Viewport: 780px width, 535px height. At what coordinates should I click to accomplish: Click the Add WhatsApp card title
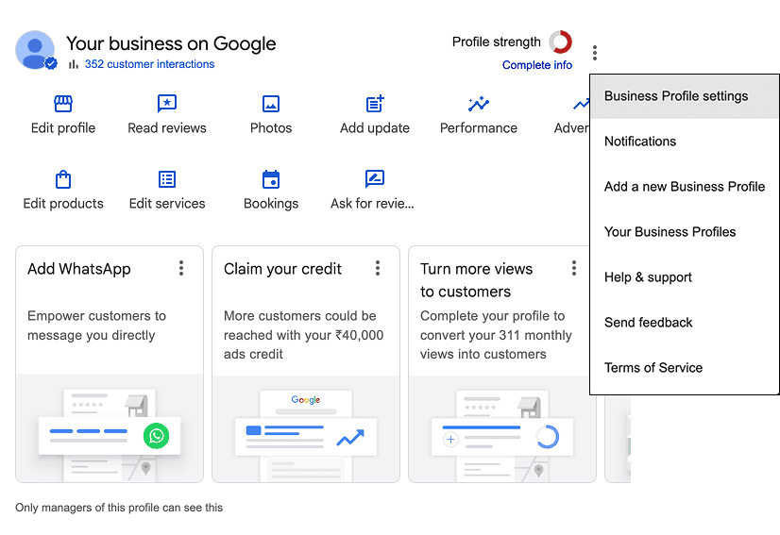point(79,269)
